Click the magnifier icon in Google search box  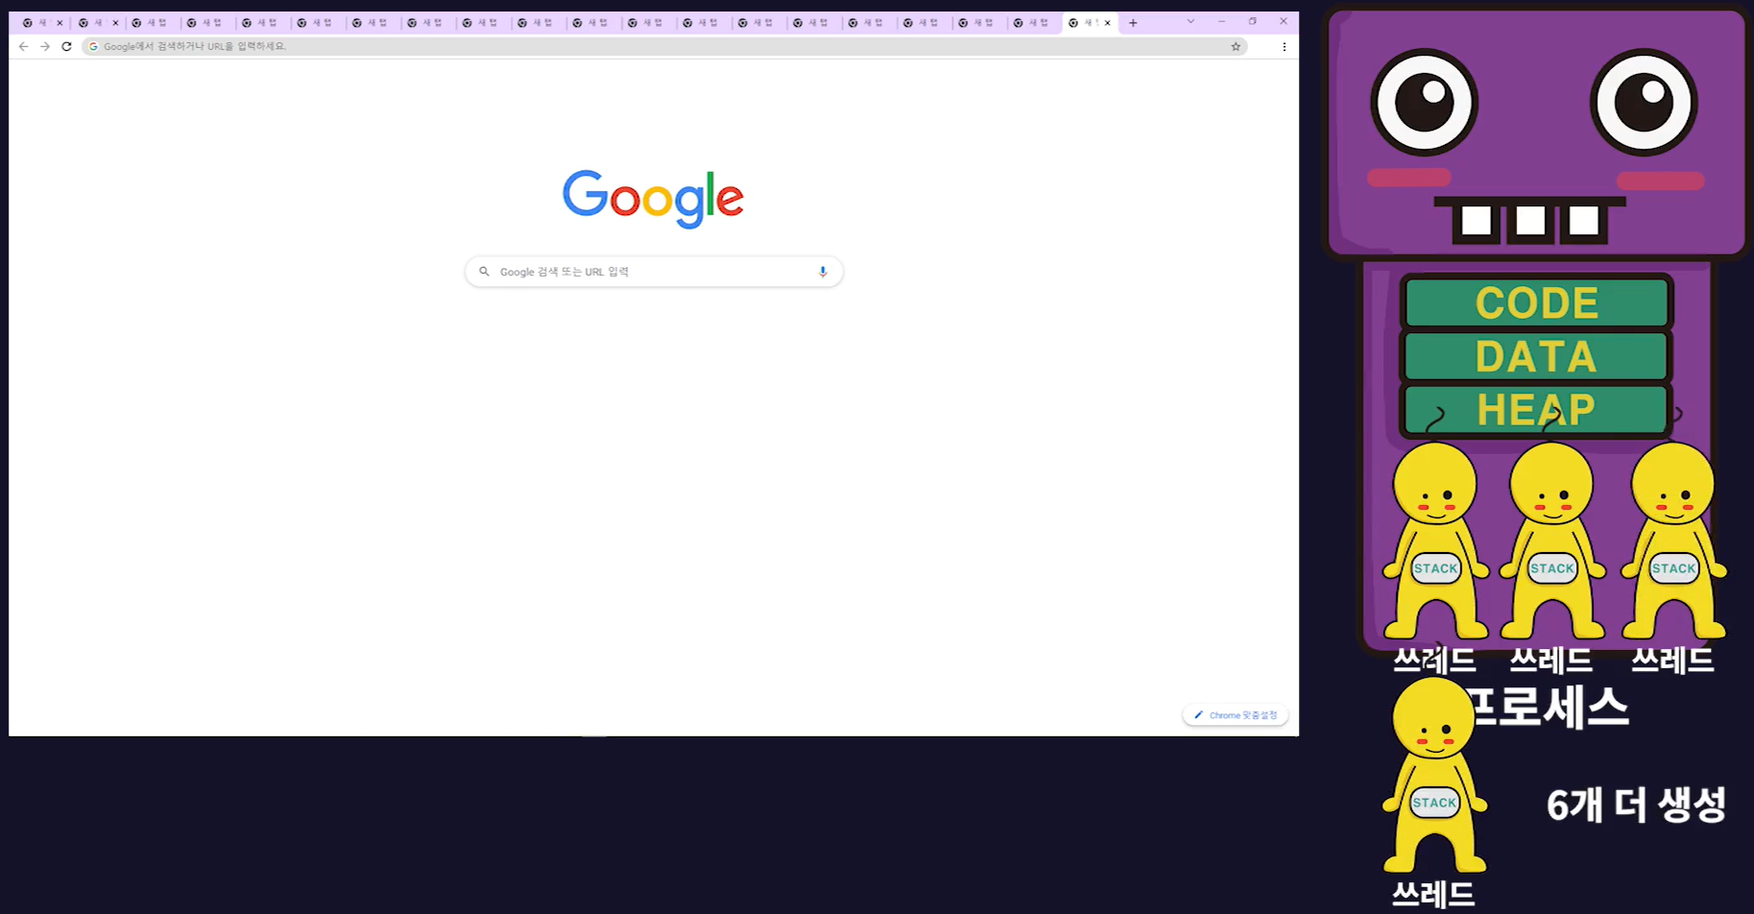tap(484, 272)
